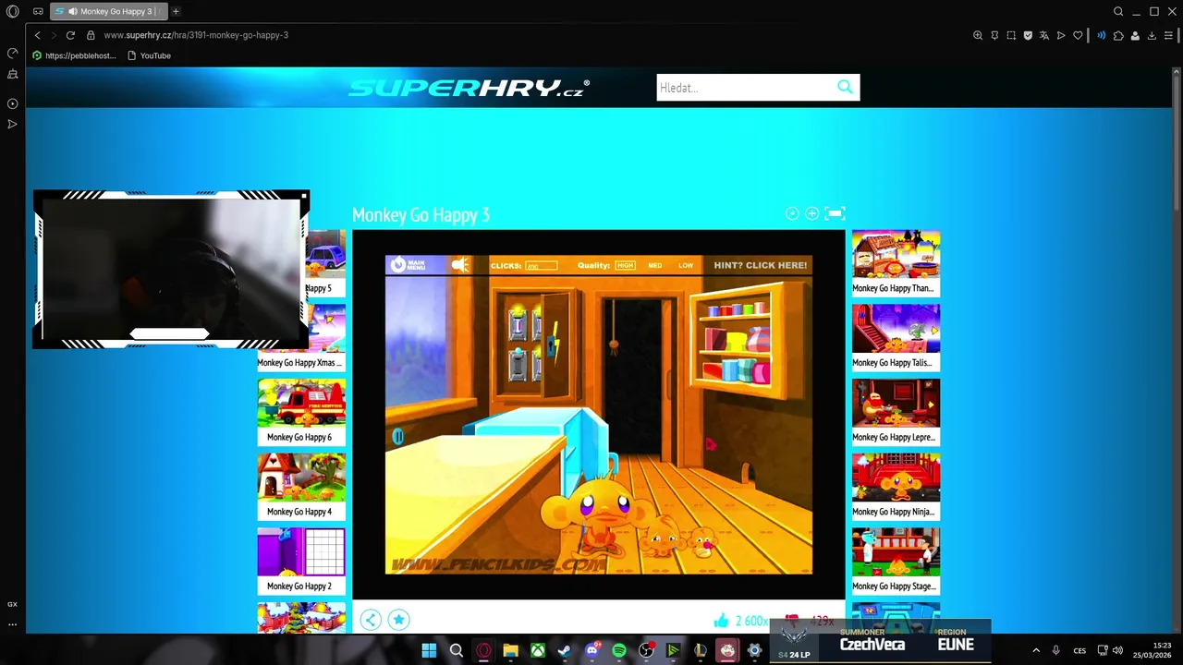Open the pebblehost bookmark
The width and height of the screenshot is (1183, 665).
click(x=74, y=55)
